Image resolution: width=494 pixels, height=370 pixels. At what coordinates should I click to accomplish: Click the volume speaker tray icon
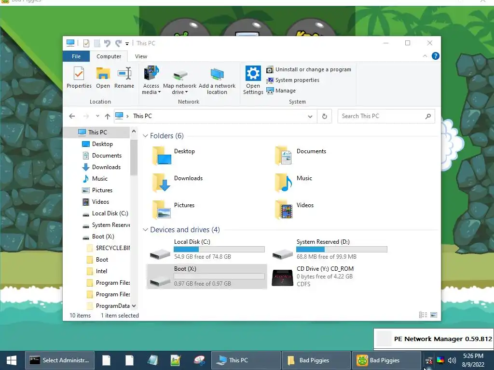coord(452,360)
